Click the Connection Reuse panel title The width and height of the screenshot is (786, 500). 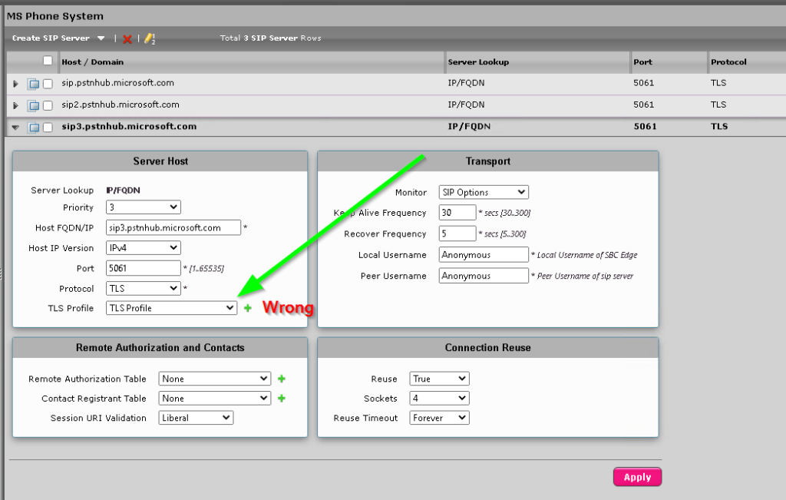tap(487, 348)
